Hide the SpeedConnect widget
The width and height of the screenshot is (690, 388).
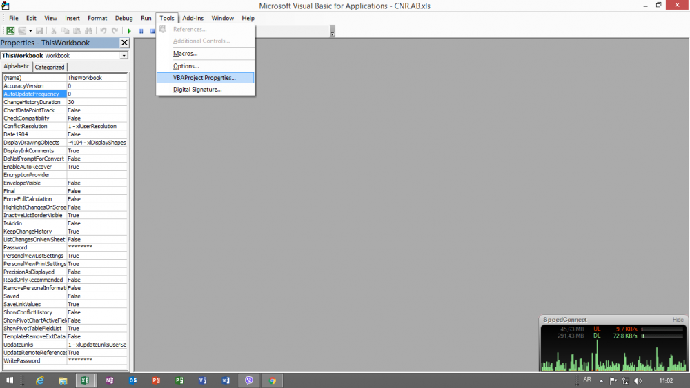(x=678, y=320)
